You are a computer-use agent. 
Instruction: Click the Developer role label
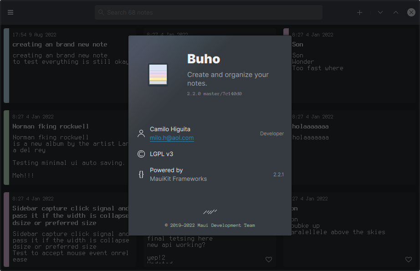(x=272, y=133)
